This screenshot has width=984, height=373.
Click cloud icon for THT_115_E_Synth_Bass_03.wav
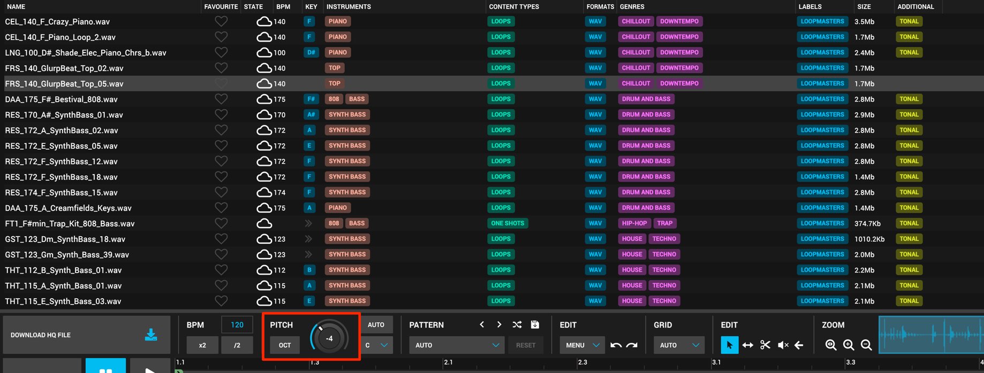[264, 301]
